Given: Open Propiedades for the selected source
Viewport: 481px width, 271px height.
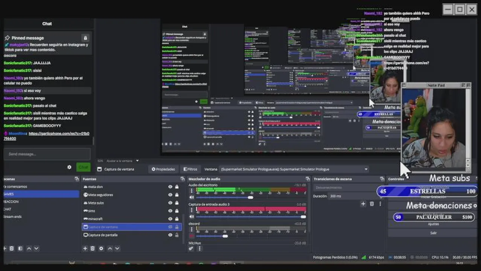Looking at the screenshot, I should coord(163,169).
